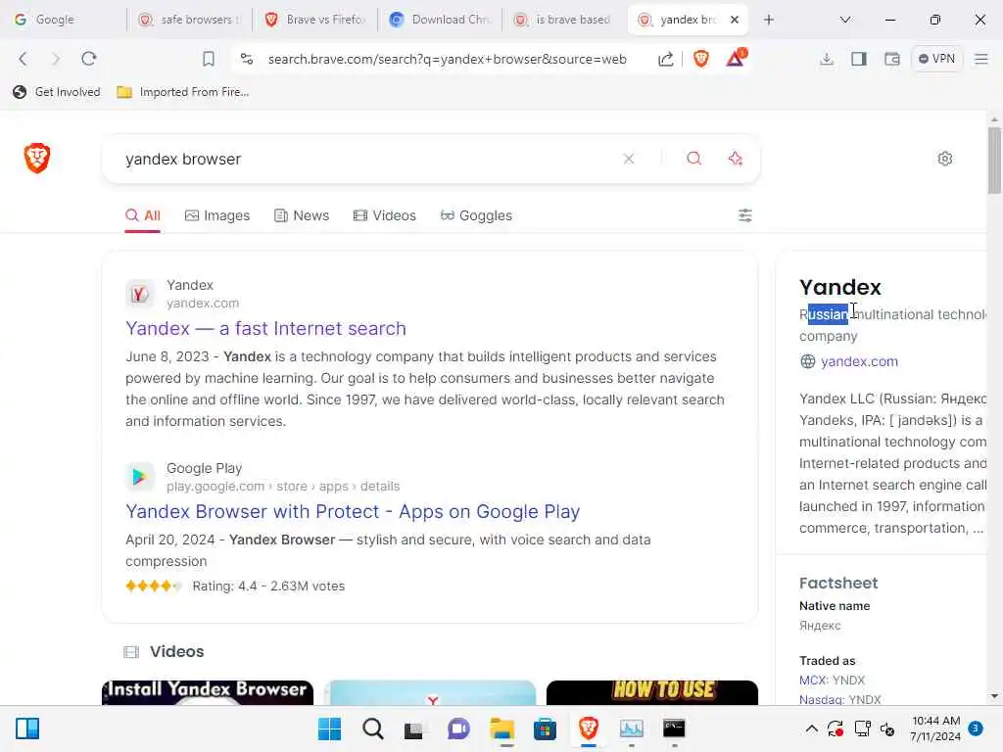The image size is (1003, 752).
Task: Open the Downloads icon in toolbar
Action: 827,59
